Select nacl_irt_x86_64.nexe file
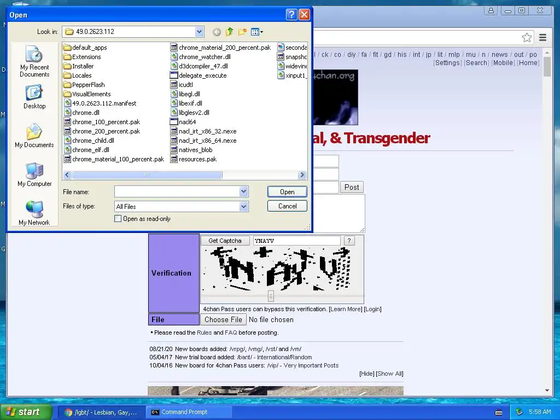The image size is (560, 420). (x=203, y=141)
